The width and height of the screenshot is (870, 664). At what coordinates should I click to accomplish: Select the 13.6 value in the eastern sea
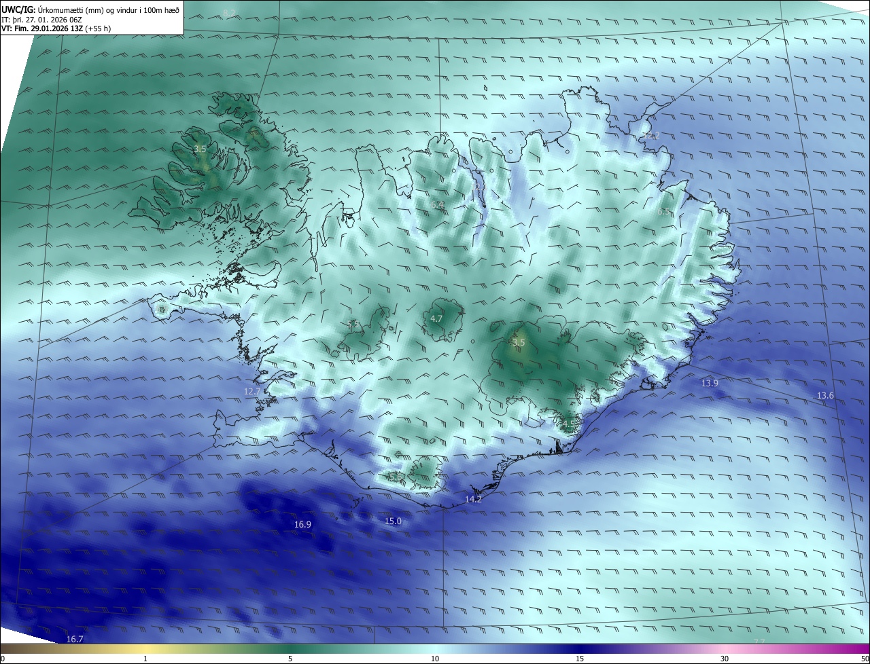(x=825, y=396)
